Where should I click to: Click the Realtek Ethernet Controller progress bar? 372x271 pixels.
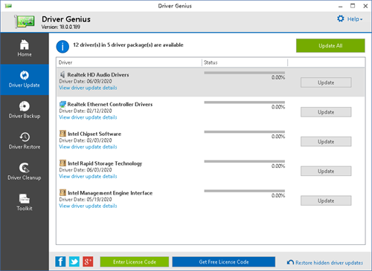(x=245, y=102)
